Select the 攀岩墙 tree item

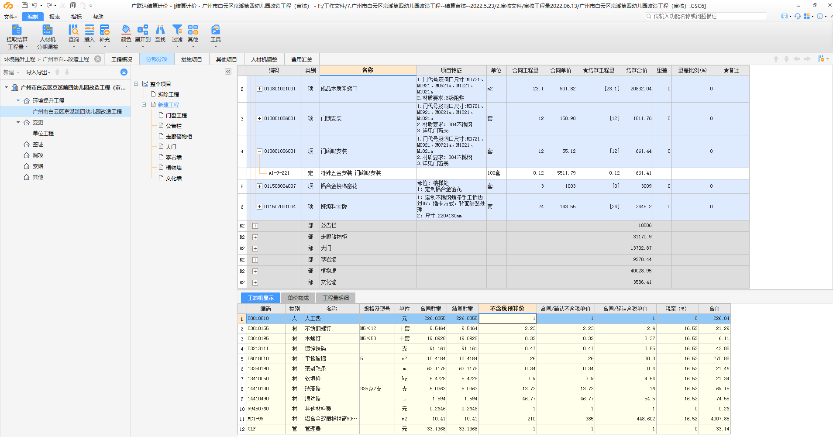tap(174, 157)
